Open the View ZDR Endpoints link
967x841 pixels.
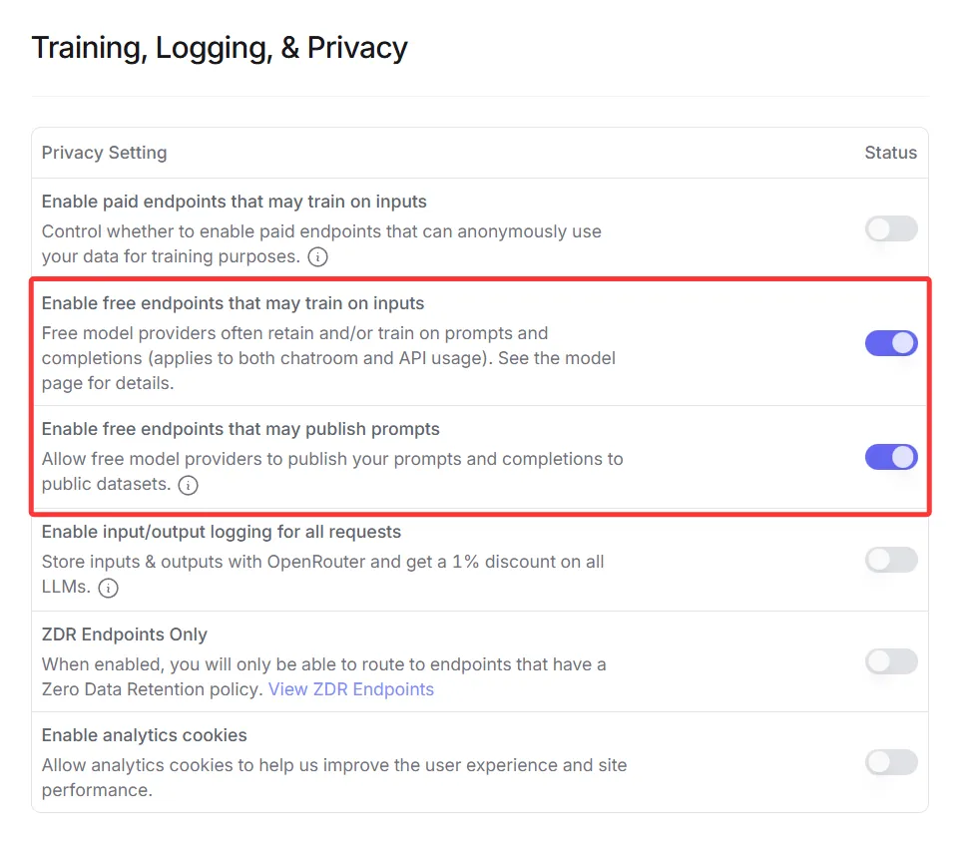(351, 689)
